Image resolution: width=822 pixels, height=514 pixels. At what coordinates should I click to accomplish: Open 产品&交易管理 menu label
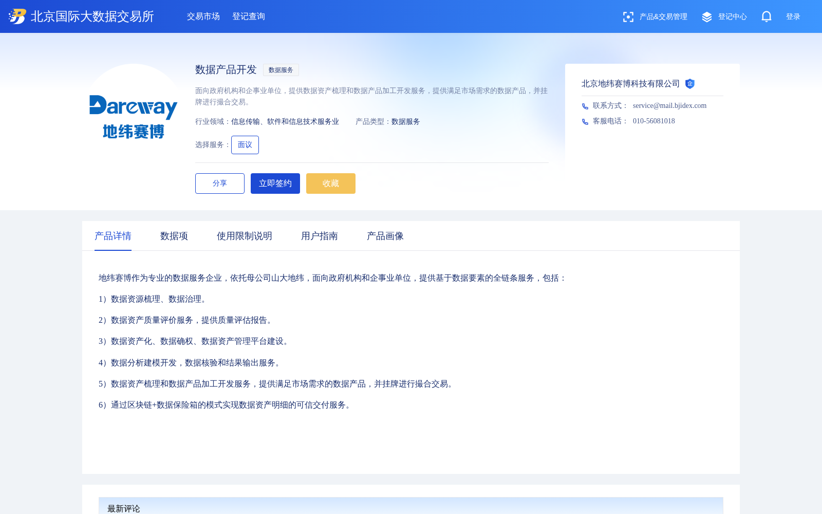click(x=663, y=17)
